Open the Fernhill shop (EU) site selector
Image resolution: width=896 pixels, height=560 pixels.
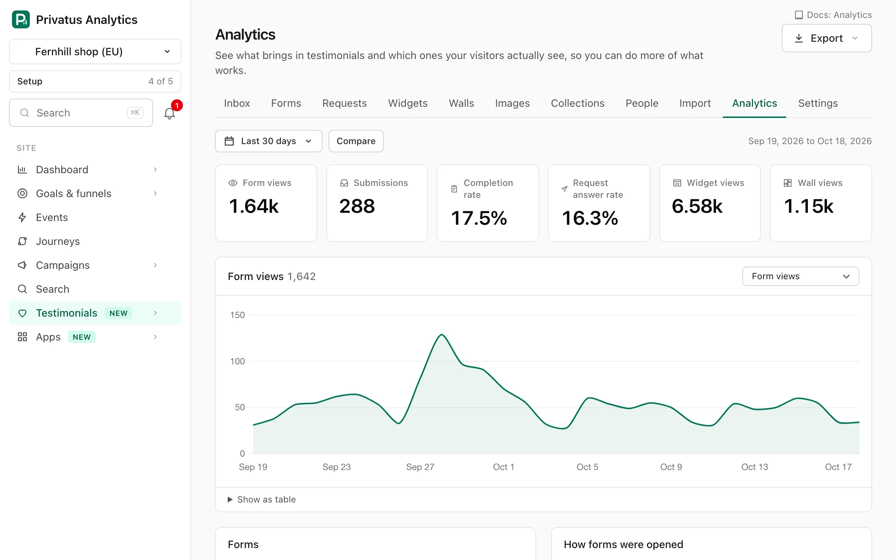click(95, 52)
